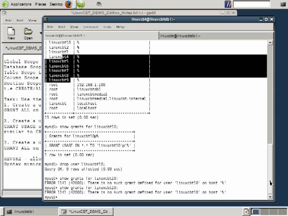Screen dimensions: 288x216
Task: Click the terminal scrollbar up arrow
Action: pyautogui.click(x=270, y=43)
